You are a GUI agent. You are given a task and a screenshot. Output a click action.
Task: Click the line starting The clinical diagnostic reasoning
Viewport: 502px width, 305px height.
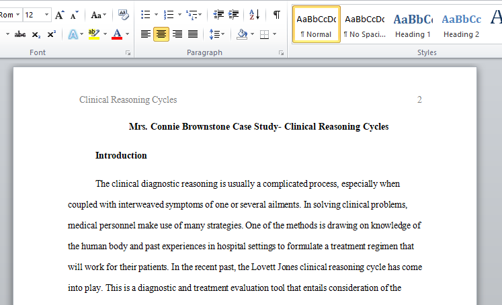click(247, 183)
